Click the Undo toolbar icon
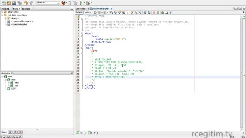The height and width of the screenshot is (138, 246). [x=26, y=3]
